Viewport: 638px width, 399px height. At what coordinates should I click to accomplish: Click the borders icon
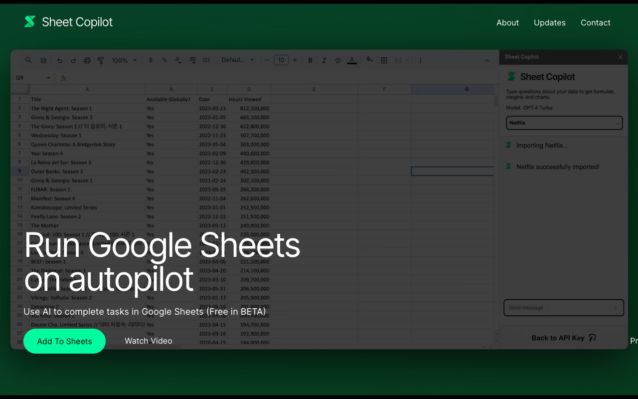pyautogui.click(x=384, y=60)
